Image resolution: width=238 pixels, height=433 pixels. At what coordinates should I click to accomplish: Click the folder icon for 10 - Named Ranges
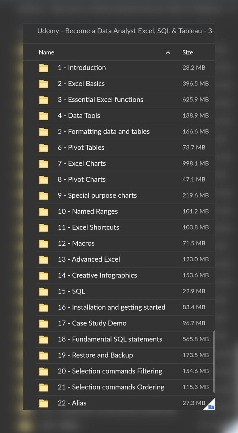[44, 212]
